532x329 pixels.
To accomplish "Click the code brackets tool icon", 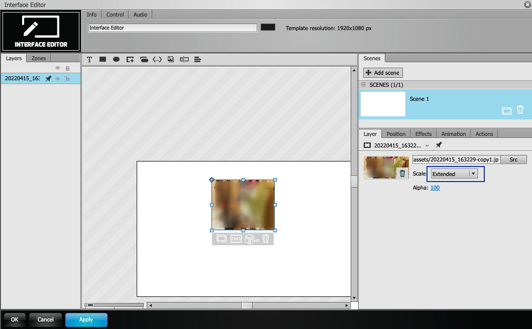I will 157,59.
